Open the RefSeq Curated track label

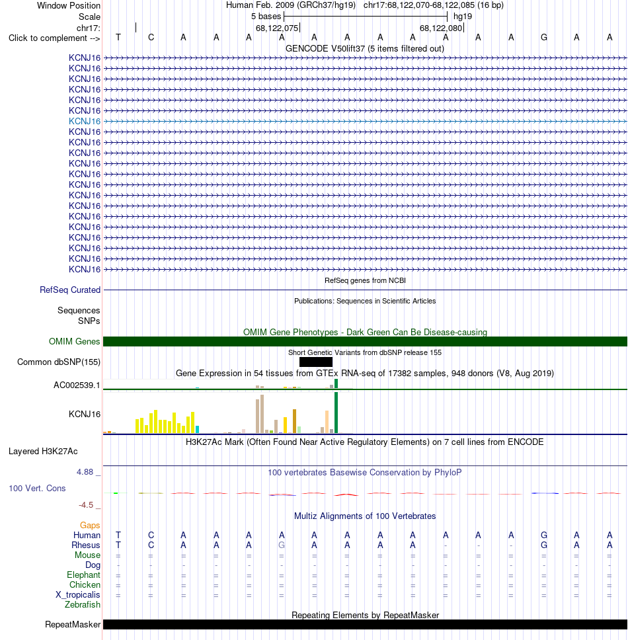pyautogui.click(x=70, y=290)
